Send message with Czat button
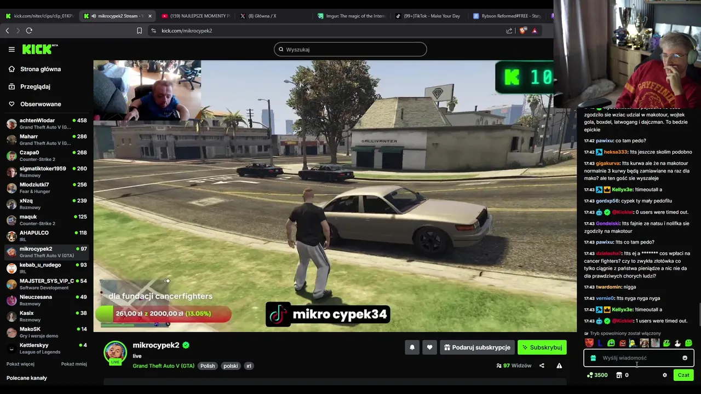The width and height of the screenshot is (701, 394). (683, 375)
